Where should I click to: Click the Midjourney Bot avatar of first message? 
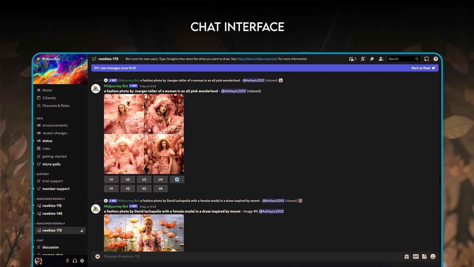pyautogui.click(x=96, y=88)
